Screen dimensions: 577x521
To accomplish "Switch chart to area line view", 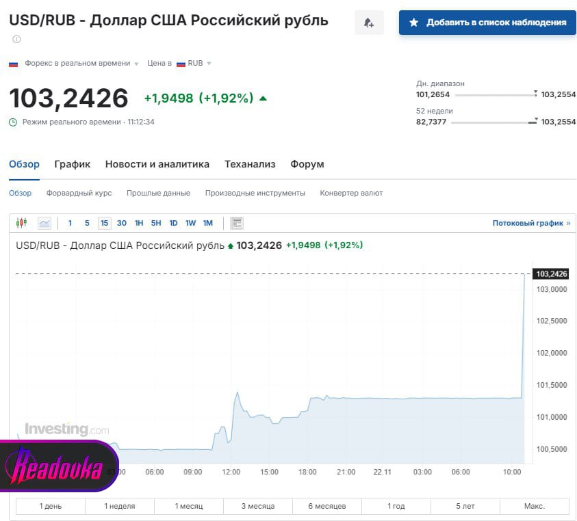I will pyautogui.click(x=44, y=223).
